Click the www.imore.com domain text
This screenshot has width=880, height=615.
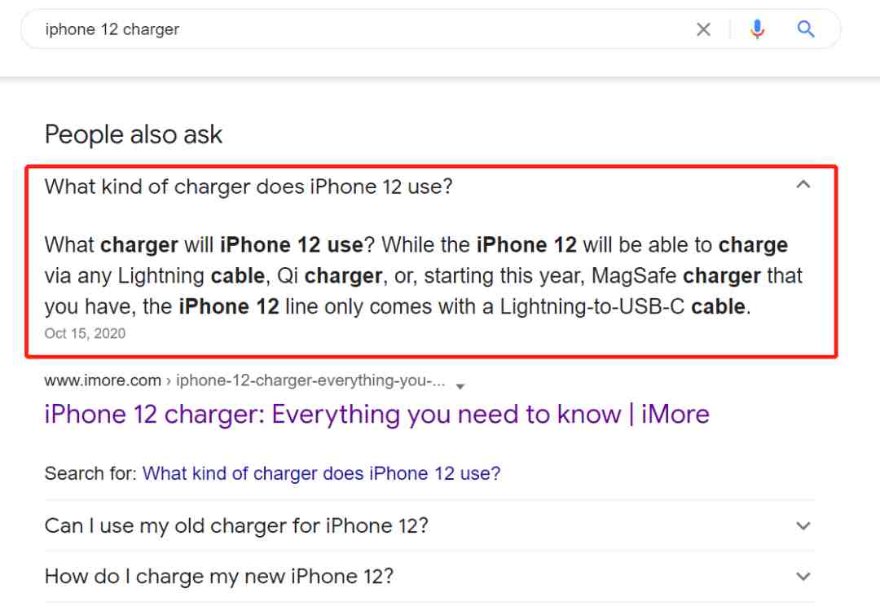[103, 380]
